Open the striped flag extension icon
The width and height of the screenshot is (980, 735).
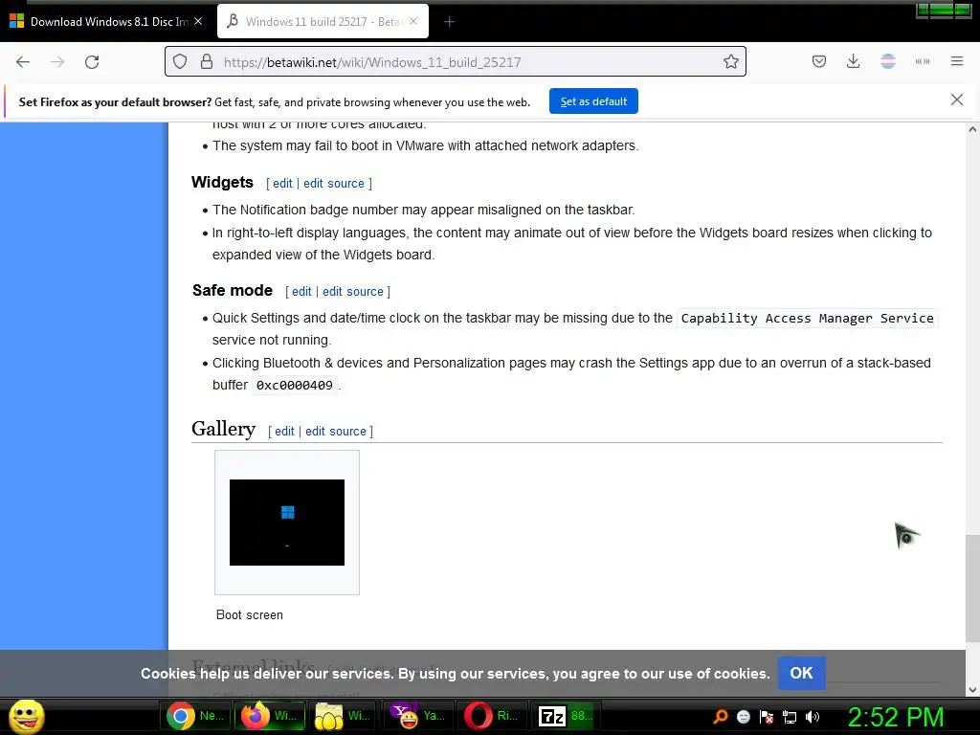click(887, 61)
